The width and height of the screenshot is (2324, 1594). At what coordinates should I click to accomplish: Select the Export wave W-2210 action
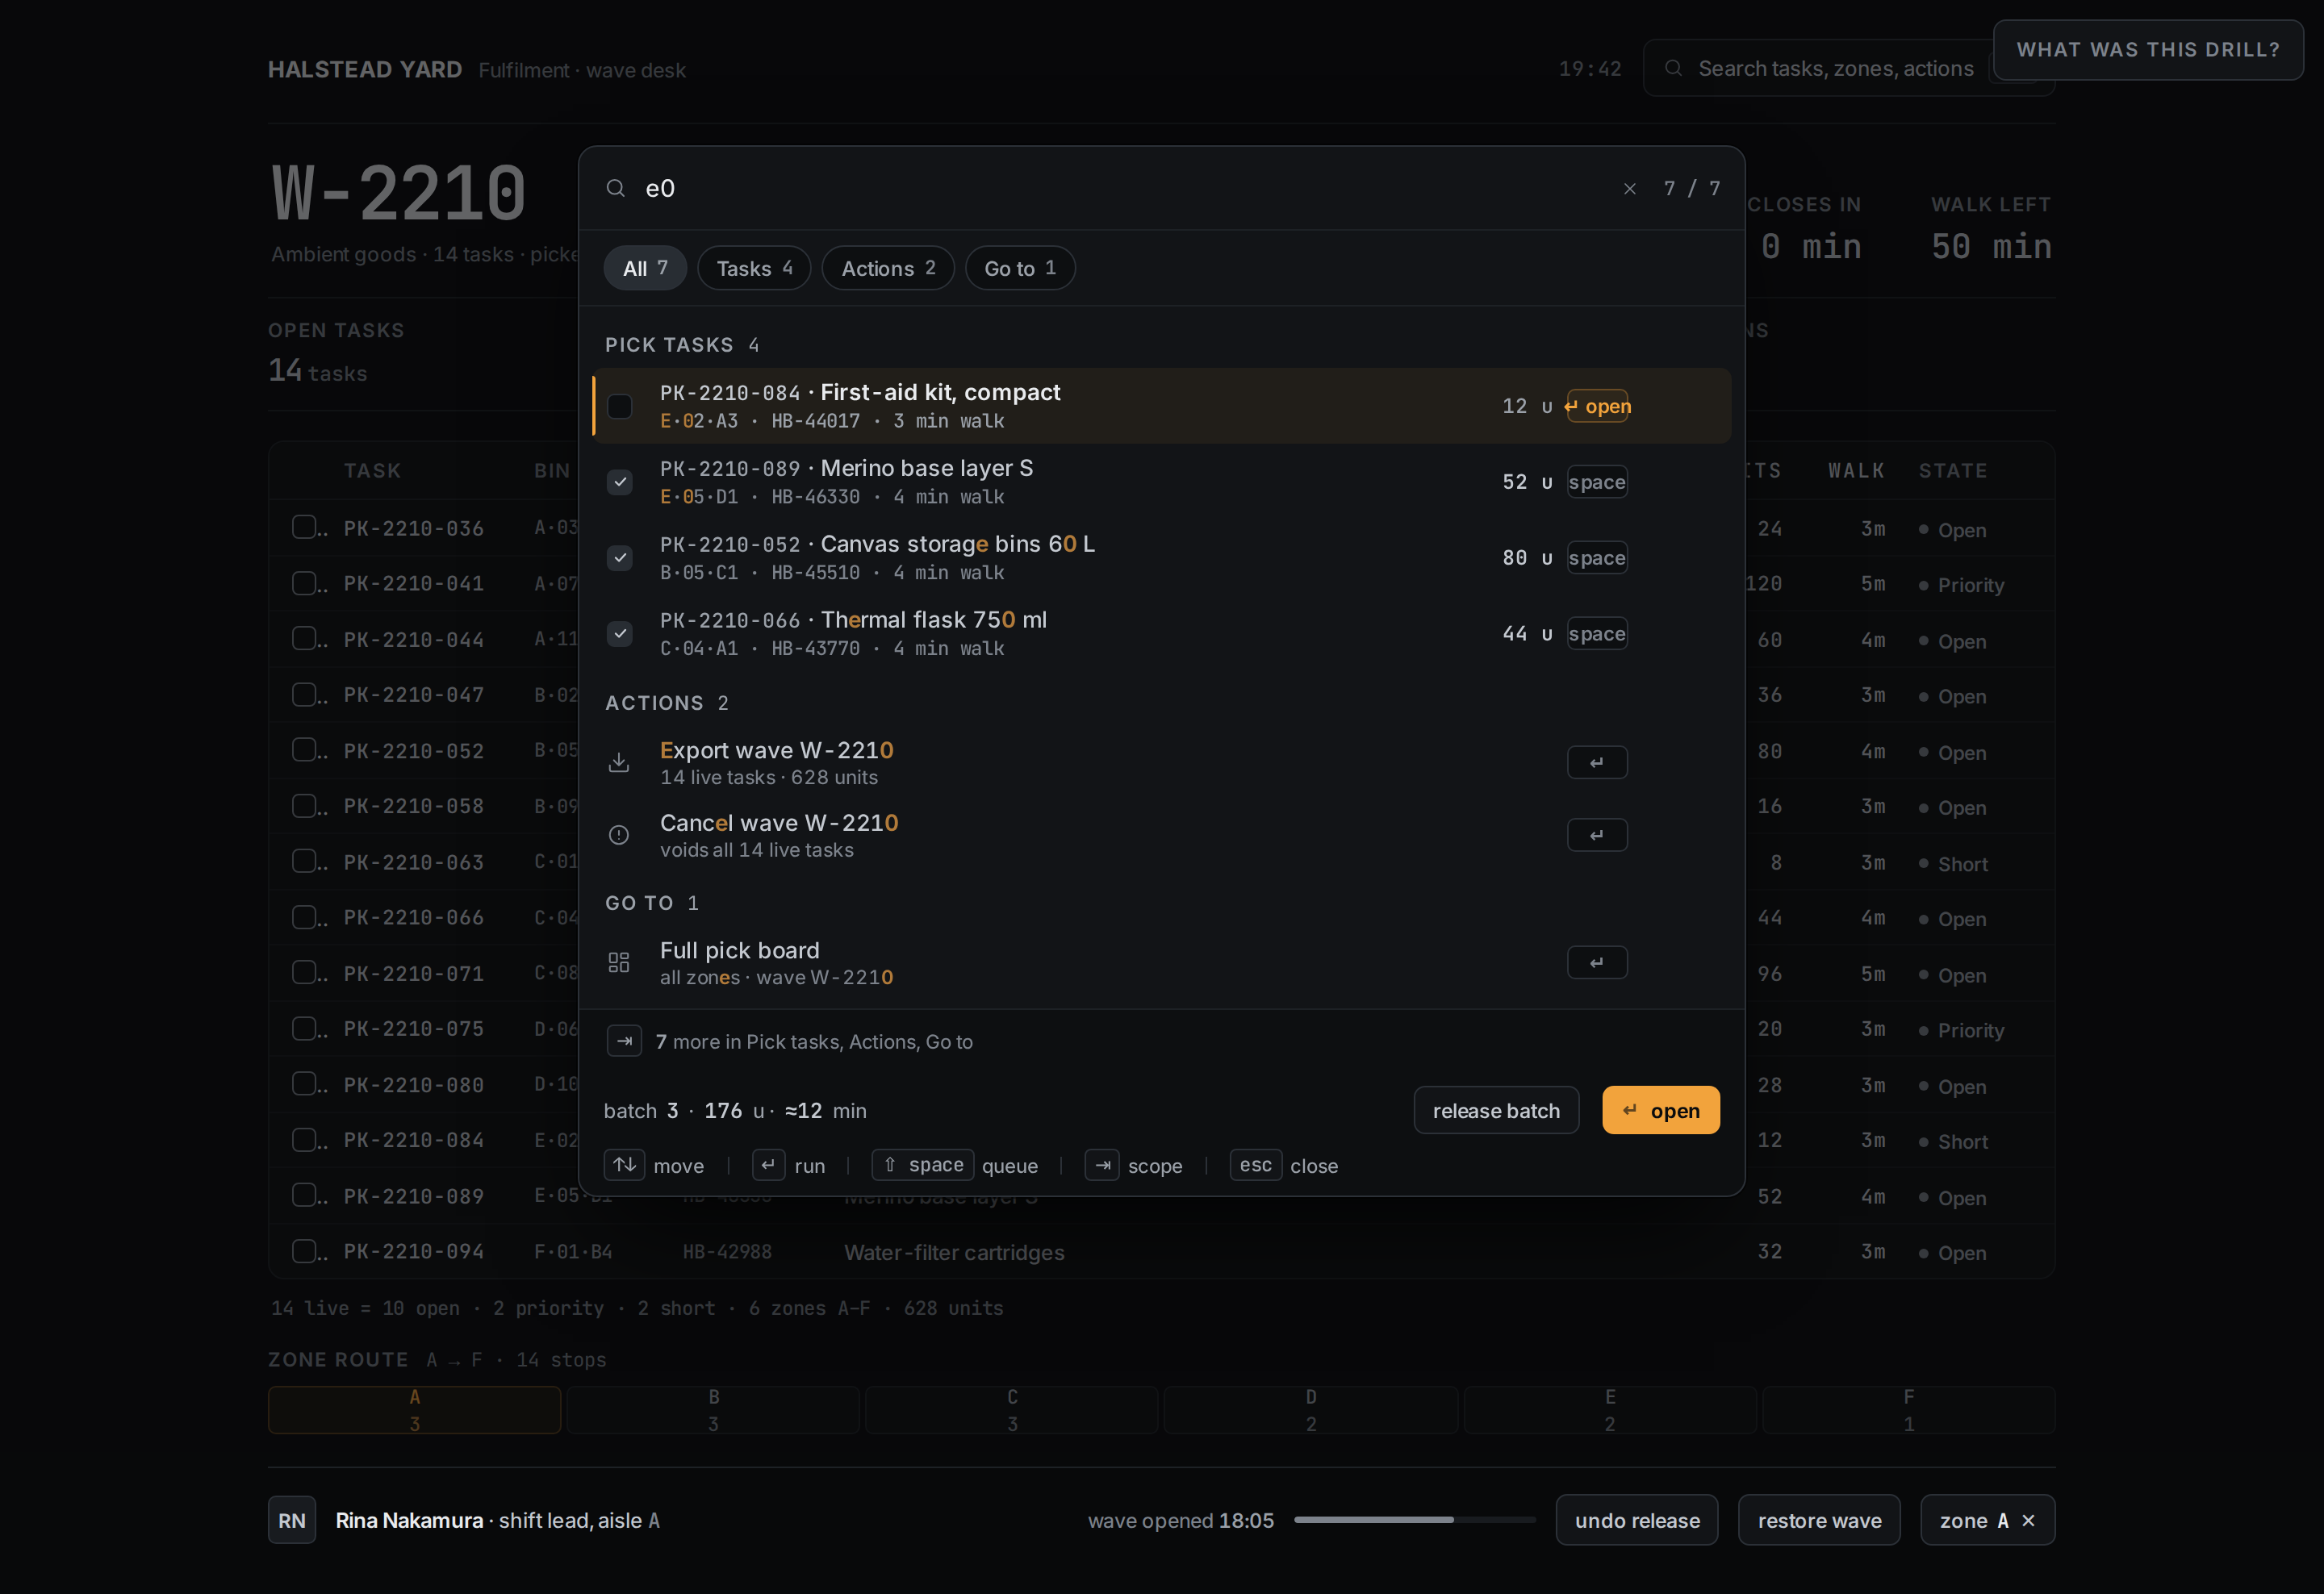(x=1162, y=762)
